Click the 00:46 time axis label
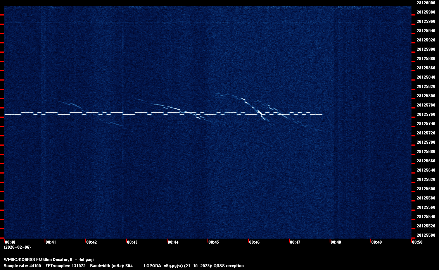This screenshot has height=270, width=439. (254, 242)
